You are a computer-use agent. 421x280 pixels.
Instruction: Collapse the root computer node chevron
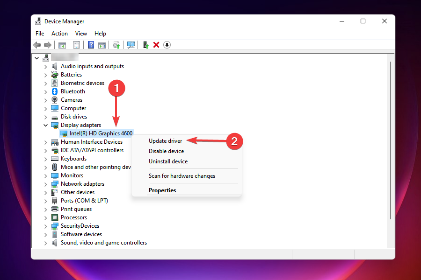[x=37, y=58]
